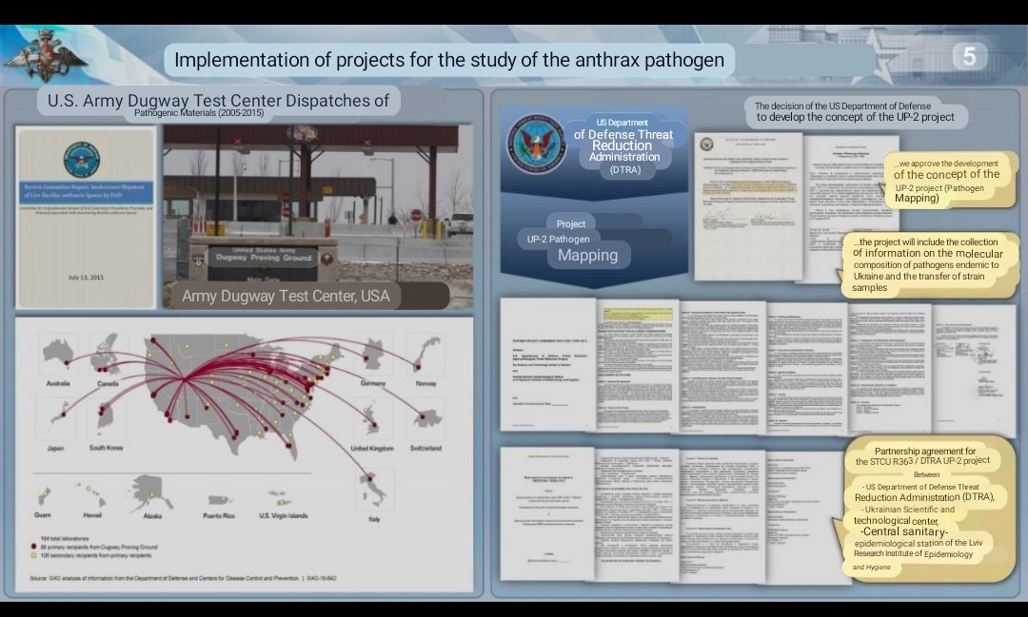Click the 'Source: GAO analysis' footnote text
Screen dimensions: 1028x617
click(183, 578)
